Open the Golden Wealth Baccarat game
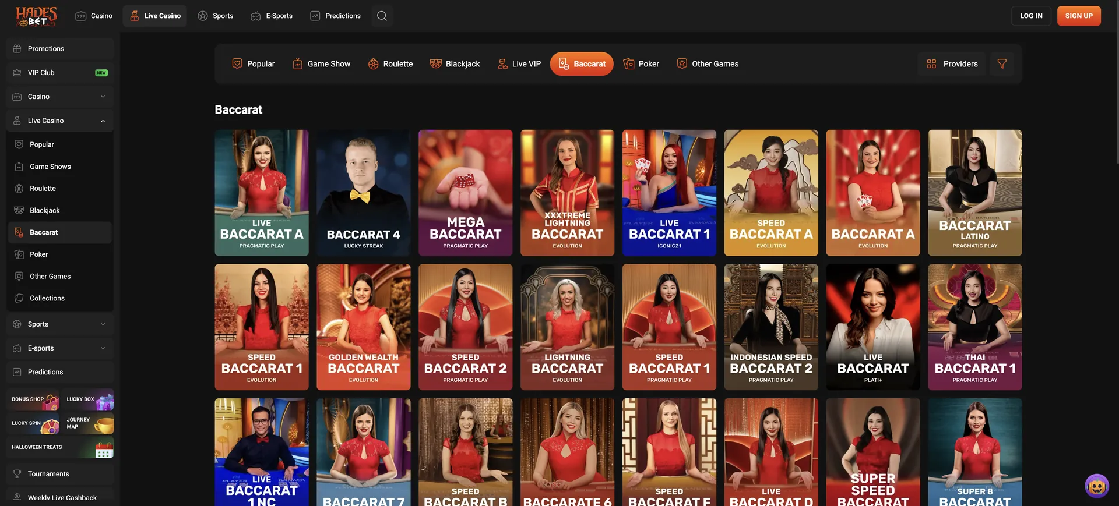 click(x=364, y=327)
